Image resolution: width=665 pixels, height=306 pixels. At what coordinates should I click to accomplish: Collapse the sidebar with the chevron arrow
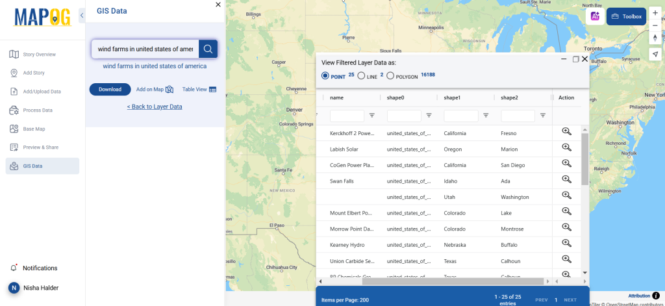point(82,16)
